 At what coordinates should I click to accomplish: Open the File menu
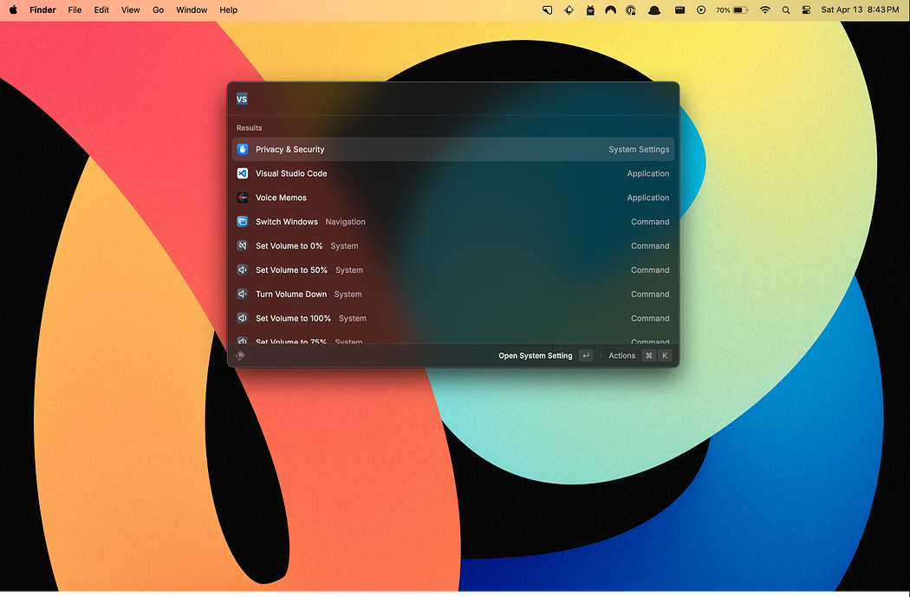coord(75,10)
